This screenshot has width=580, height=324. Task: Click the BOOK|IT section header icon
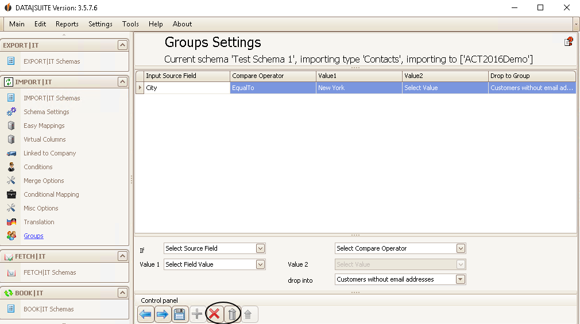[8, 293]
